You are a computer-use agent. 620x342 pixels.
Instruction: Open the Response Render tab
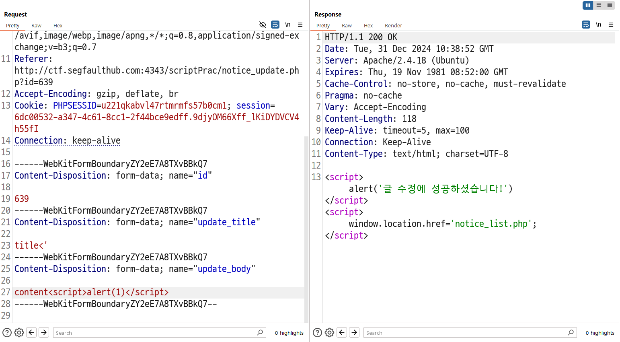pyautogui.click(x=393, y=25)
